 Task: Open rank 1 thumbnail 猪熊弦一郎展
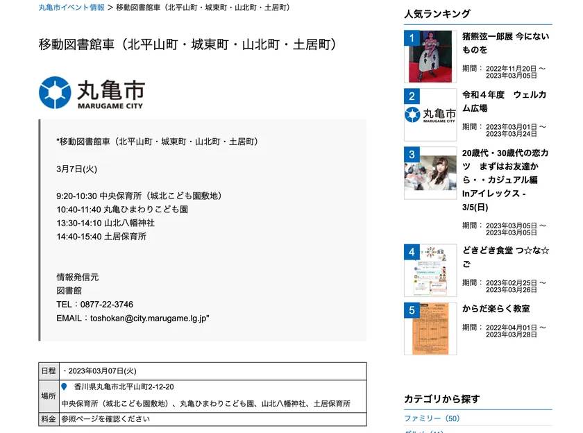point(430,56)
